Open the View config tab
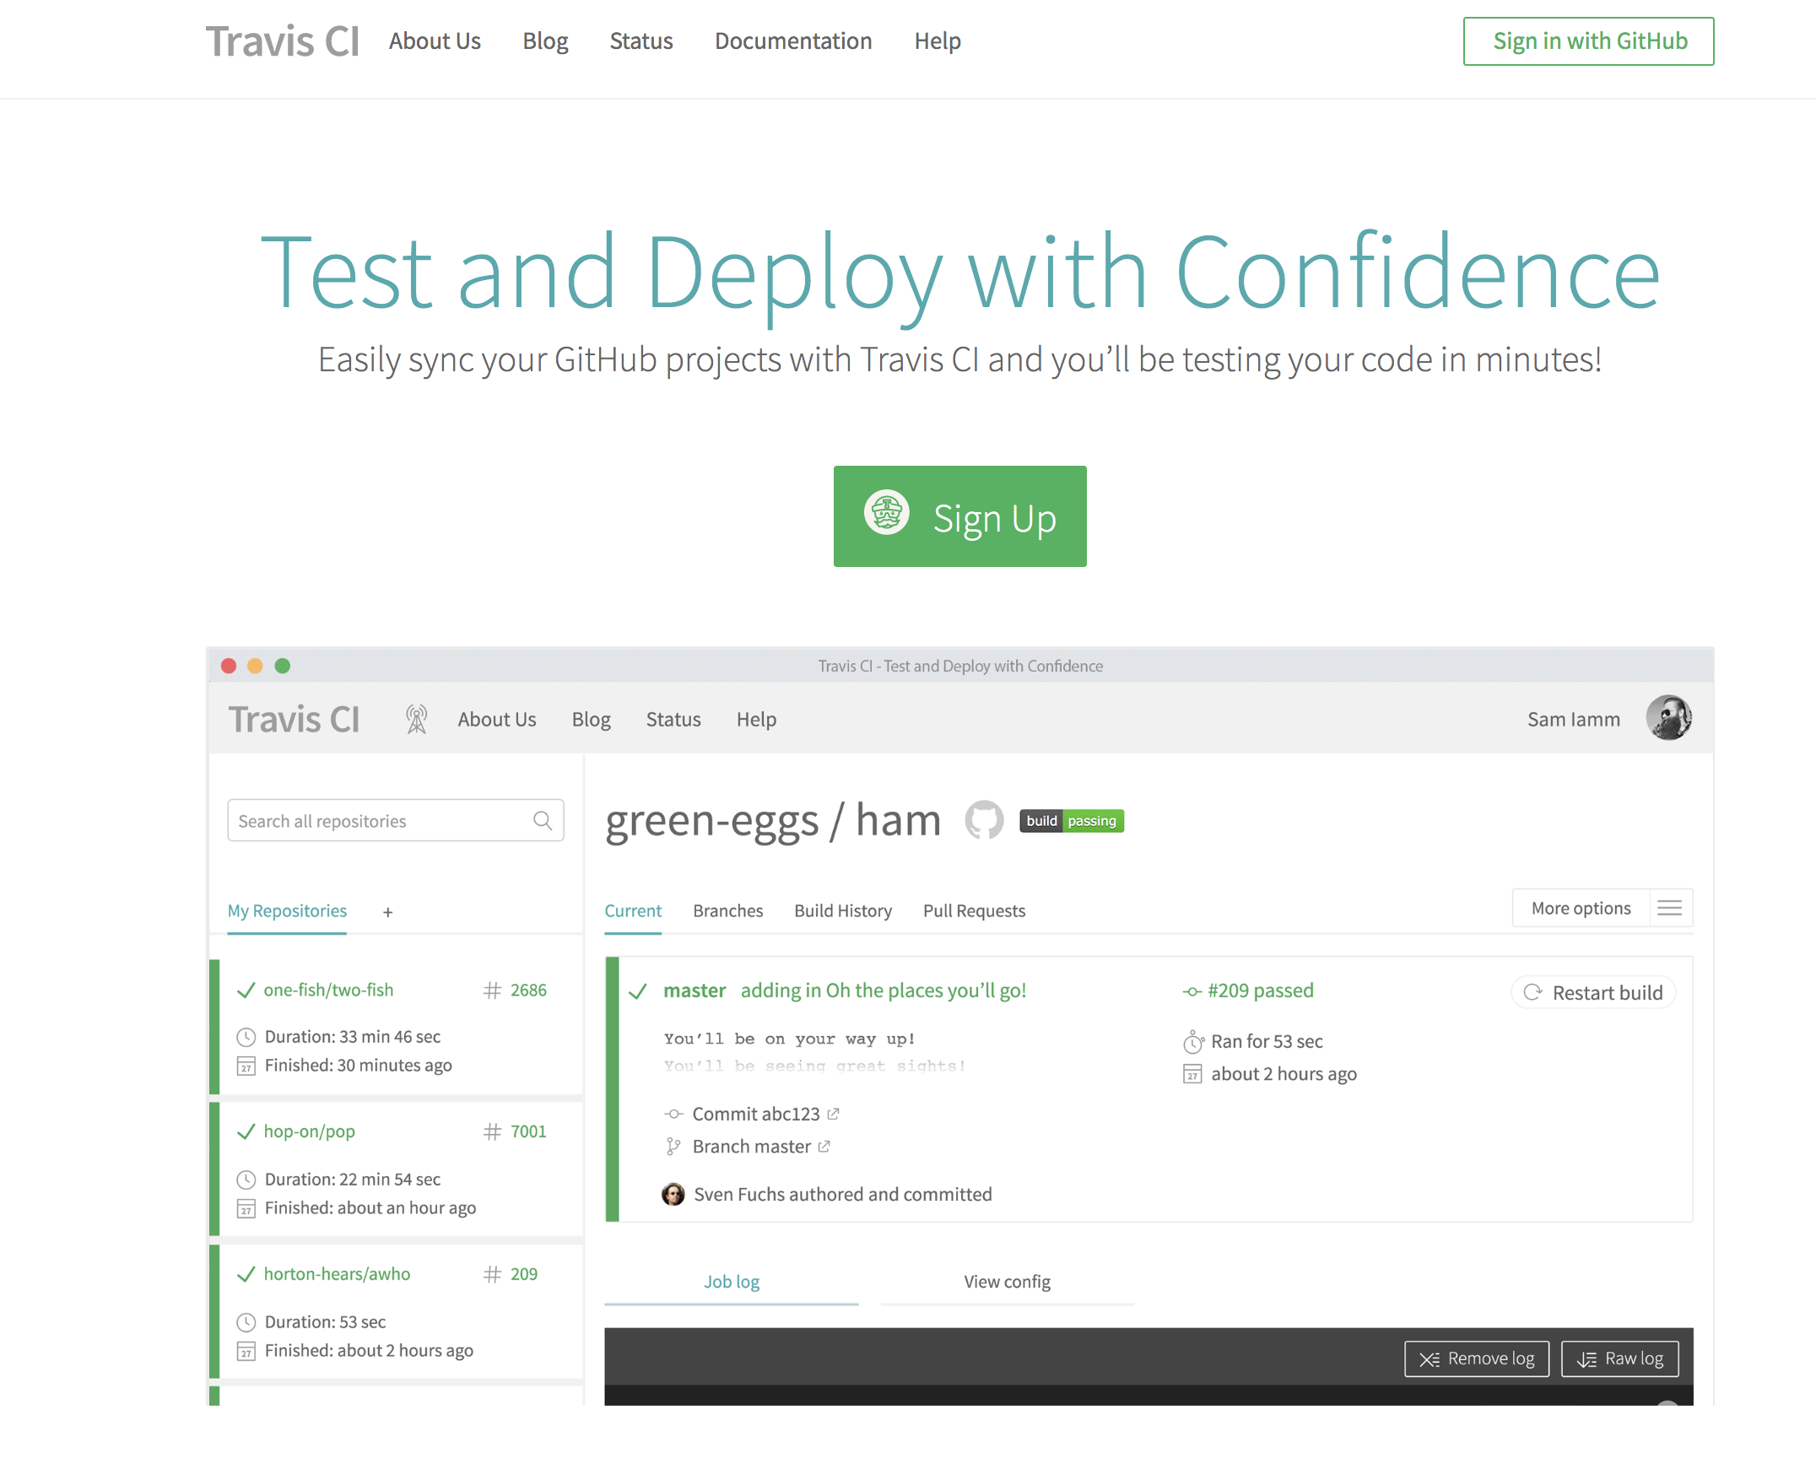The height and width of the screenshot is (1458, 1816). tap(1007, 1282)
